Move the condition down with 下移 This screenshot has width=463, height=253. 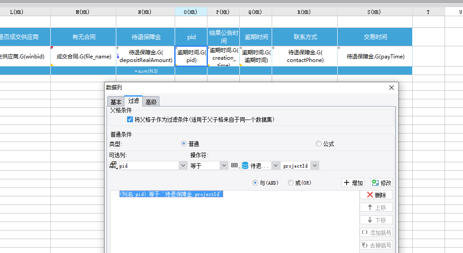pos(376,220)
